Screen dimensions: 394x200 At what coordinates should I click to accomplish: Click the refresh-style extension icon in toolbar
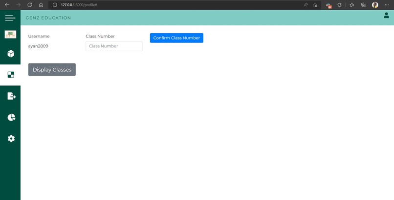[339, 5]
